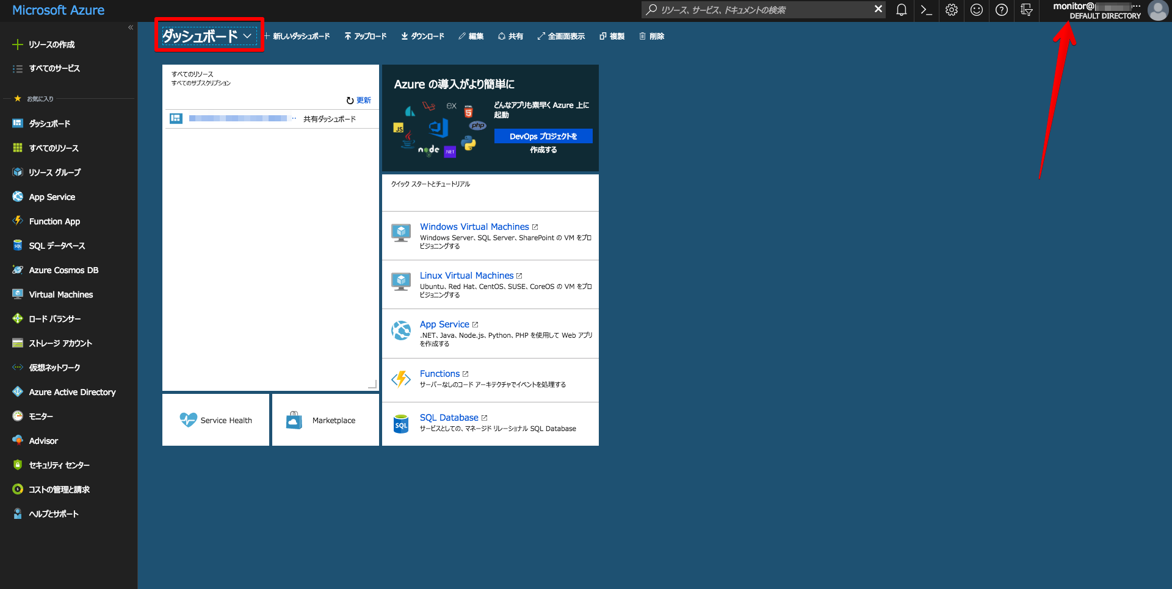Click the Azure Cosmos DB sidebar icon
The width and height of the screenshot is (1172, 589).
pyautogui.click(x=18, y=270)
